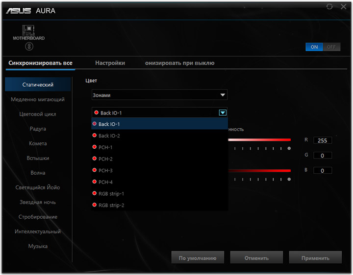Image resolution: width=353 pixels, height=275 pixels.
Task: Choose Back IO-1 in zone list
Action: point(159,124)
